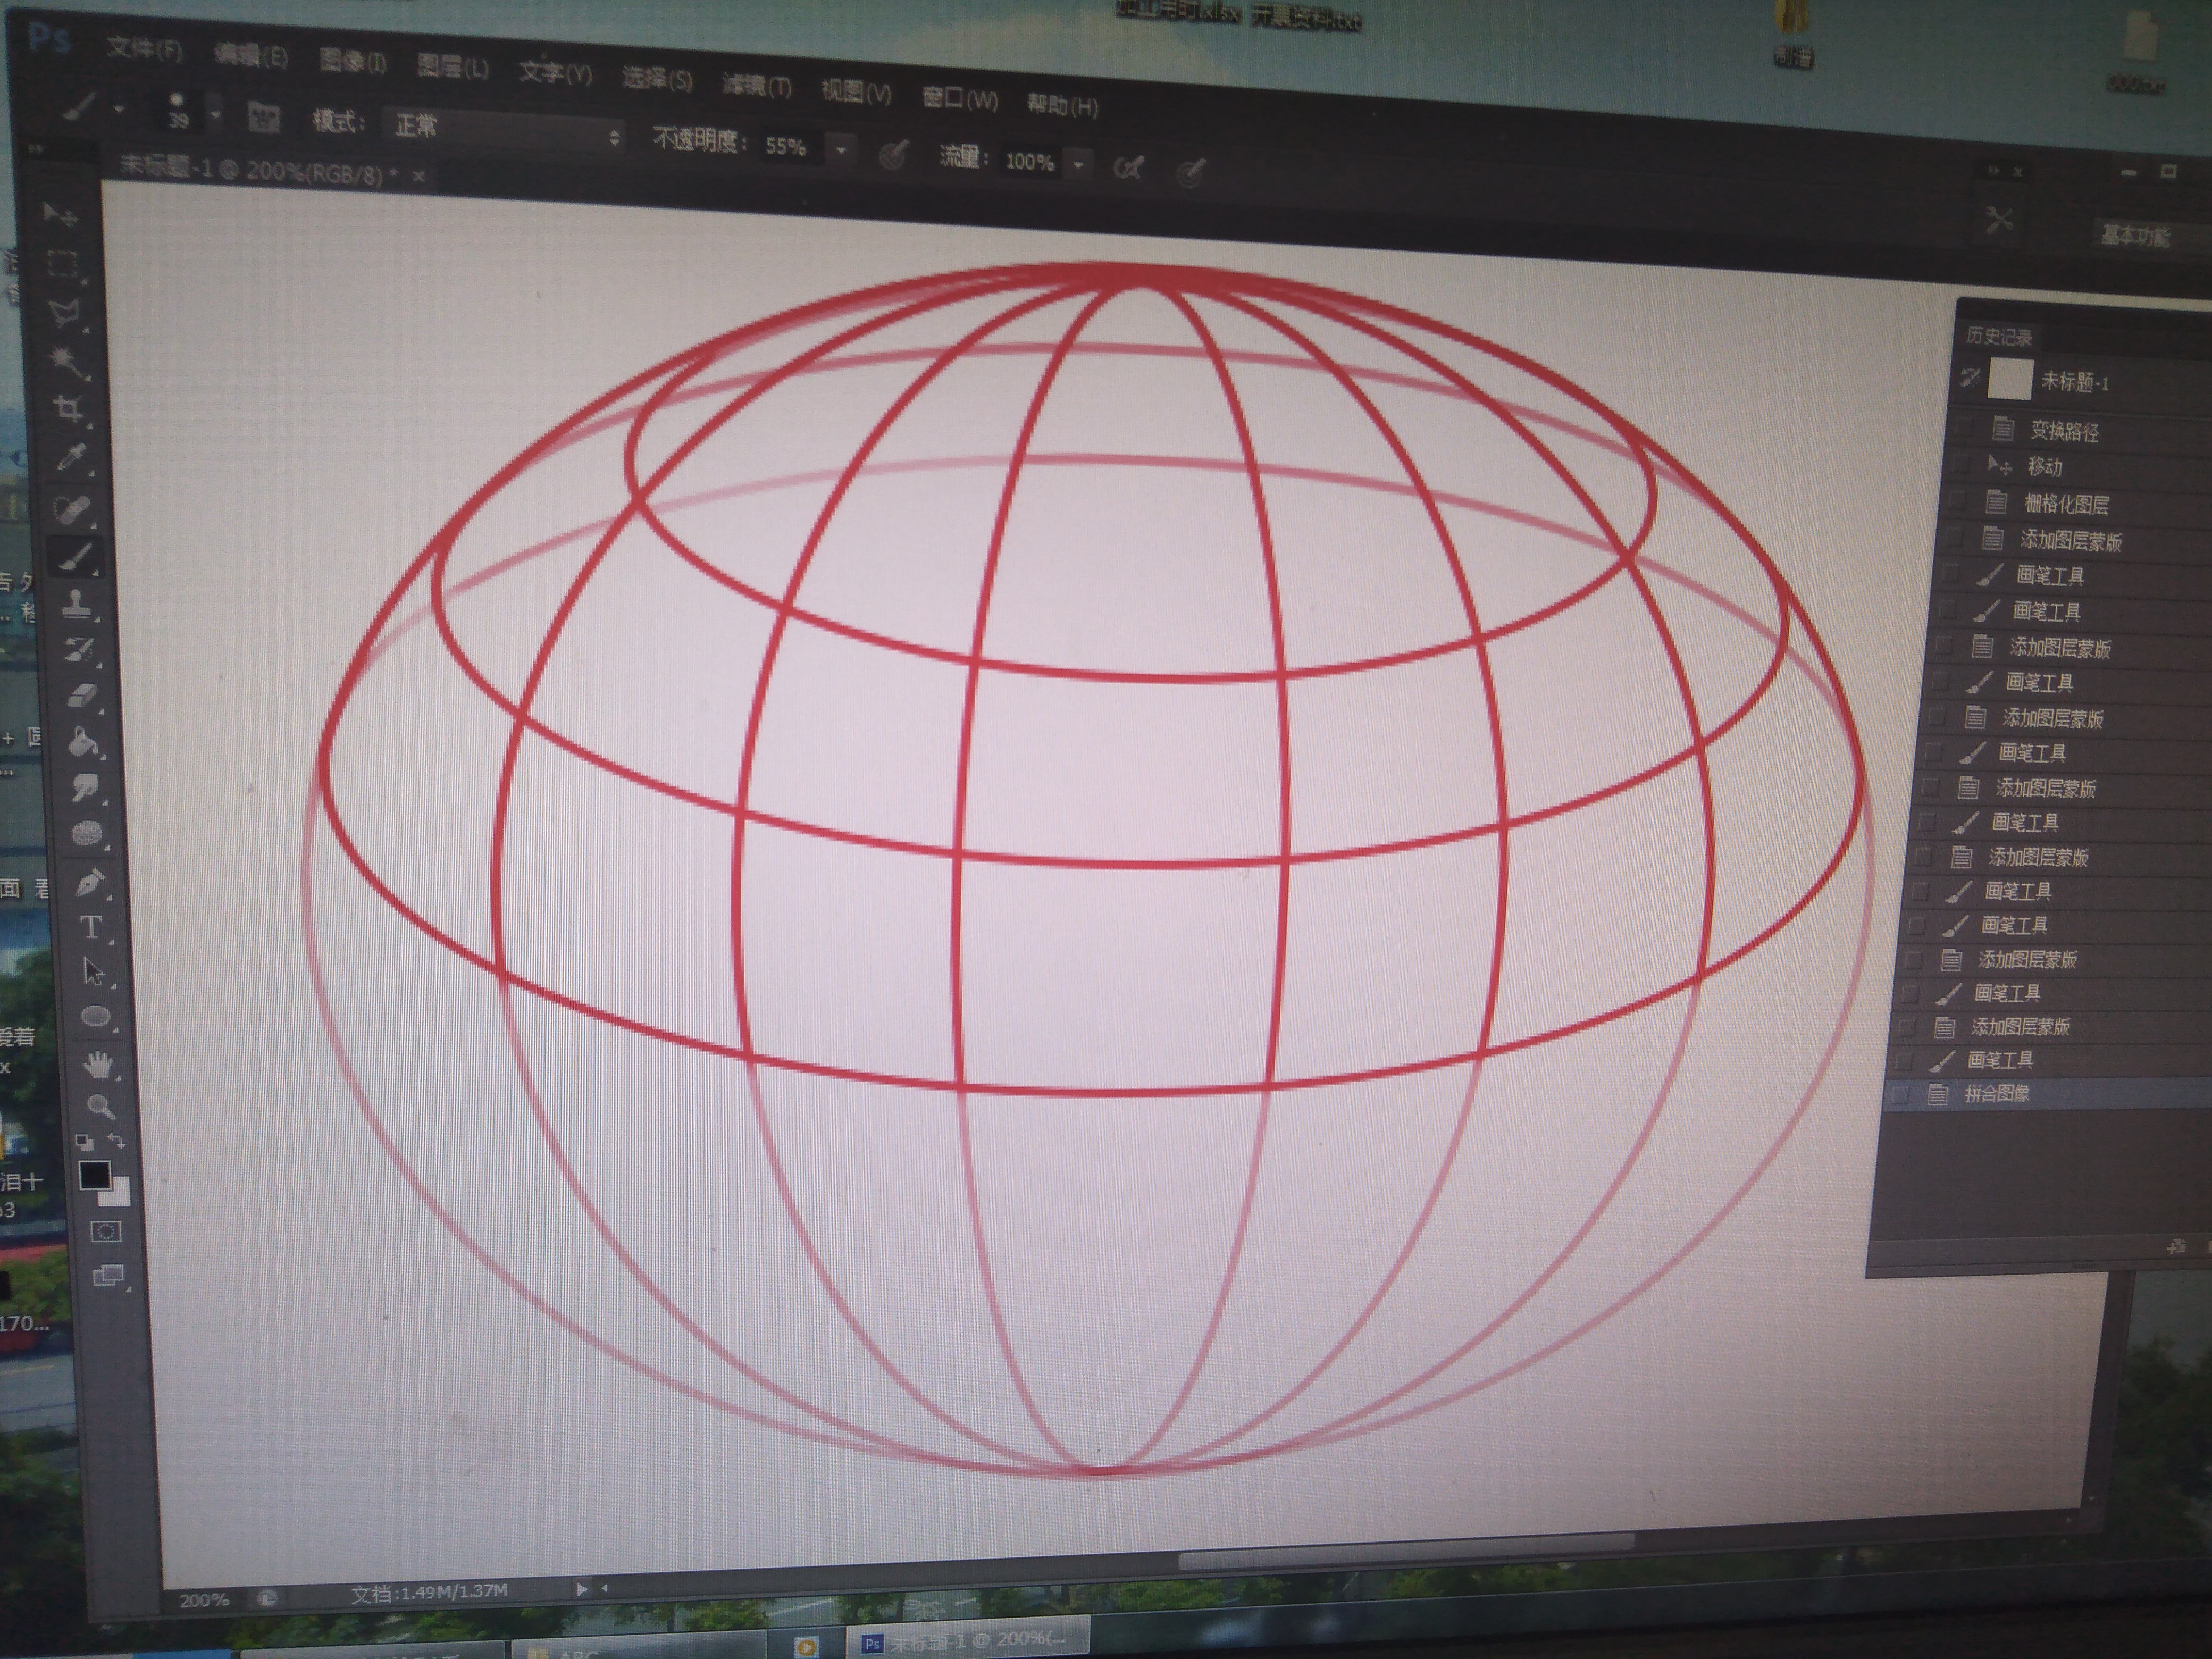Open the opacity slider dropdown arrow
The width and height of the screenshot is (2212, 1659).
(841, 150)
